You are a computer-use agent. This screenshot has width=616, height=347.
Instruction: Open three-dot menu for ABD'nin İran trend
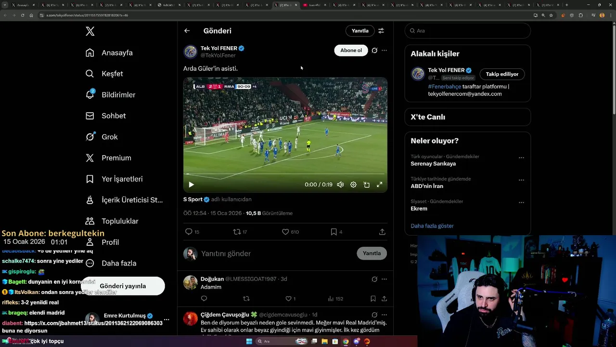click(521, 180)
